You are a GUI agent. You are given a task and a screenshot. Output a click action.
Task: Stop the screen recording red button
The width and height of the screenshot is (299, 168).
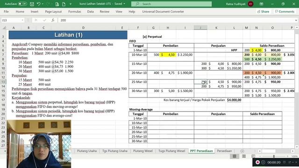point(257,162)
